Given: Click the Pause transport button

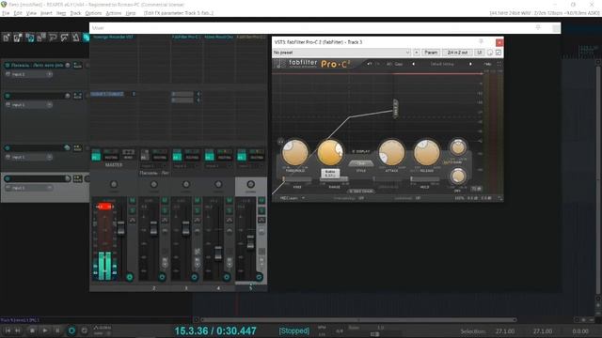Looking at the screenshot, I should (57, 330).
